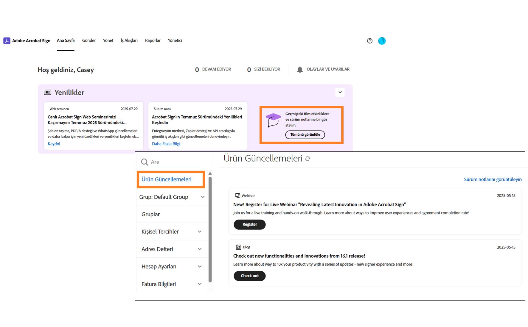Refresh Ürün Güncellemeleri with the reload icon
This screenshot has height=327, width=528.
(x=308, y=159)
